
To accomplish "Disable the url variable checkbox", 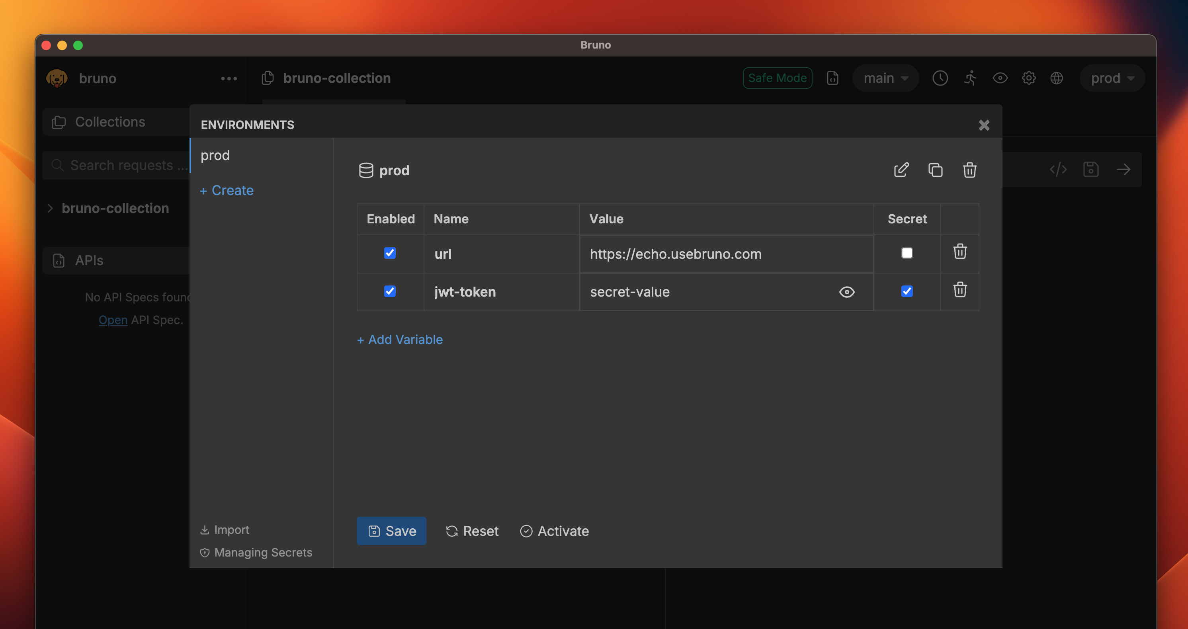I will 390,253.
